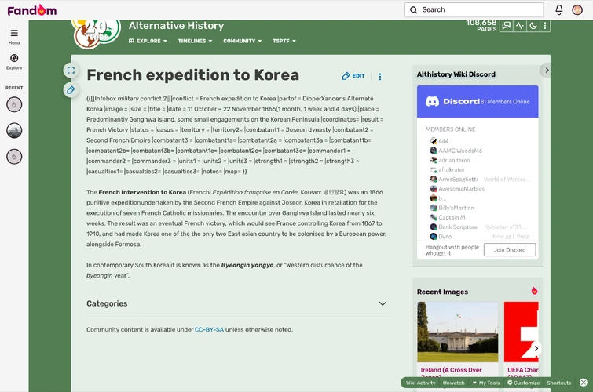Open the recent activity pulse icon
Viewport: 593px width, 392px height.
(520, 26)
